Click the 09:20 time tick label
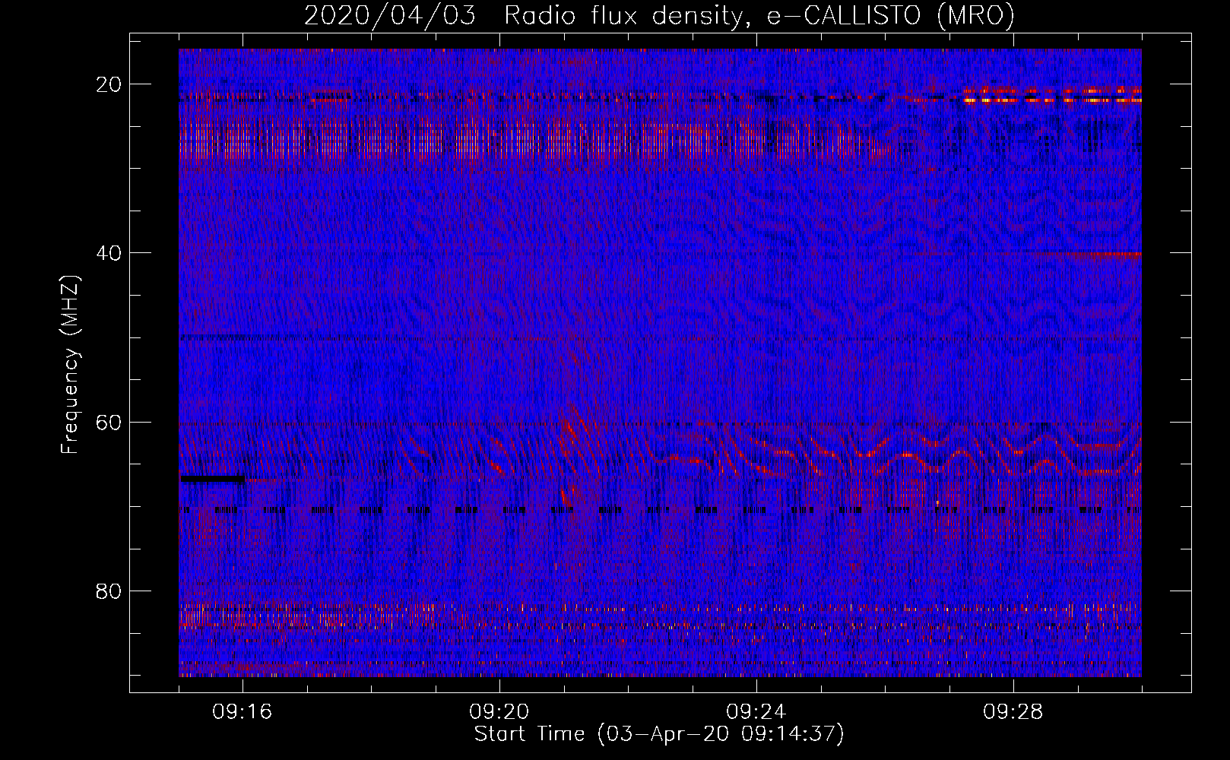 click(499, 711)
